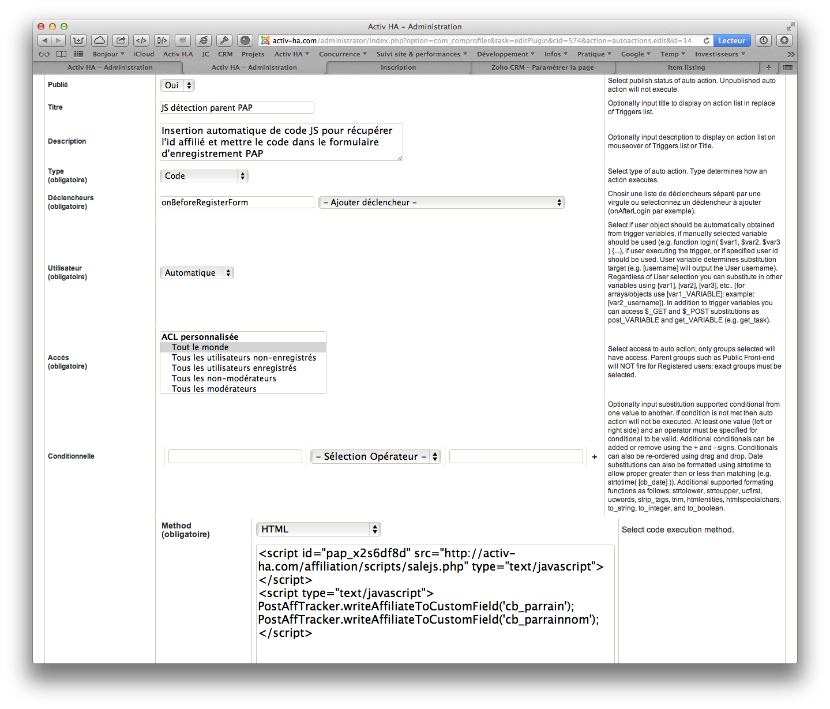Open the JC bookmark
This screenshot has height=709, width=830.
206,54
